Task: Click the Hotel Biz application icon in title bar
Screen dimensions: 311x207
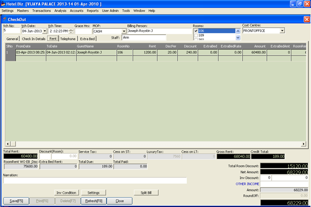Action: coord(3,4)
